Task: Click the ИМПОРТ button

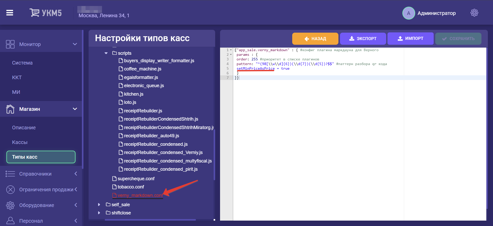Action: (410, 39)
